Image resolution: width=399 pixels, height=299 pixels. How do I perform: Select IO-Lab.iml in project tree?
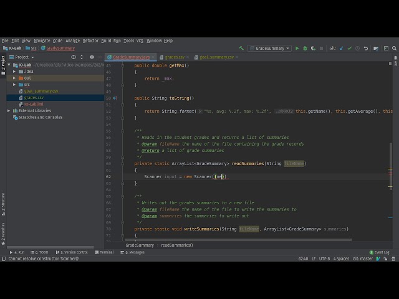coord(34,104)
